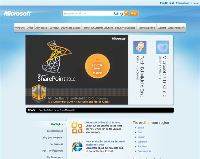Focus the Search Microsoft.com input field
This screenshot has height=159, width=200.
[x=88, y=14]
